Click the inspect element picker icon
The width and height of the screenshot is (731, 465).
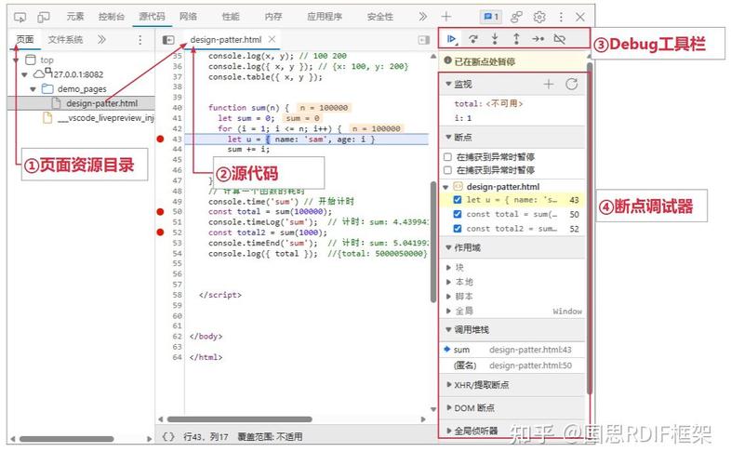click(20, 18)
